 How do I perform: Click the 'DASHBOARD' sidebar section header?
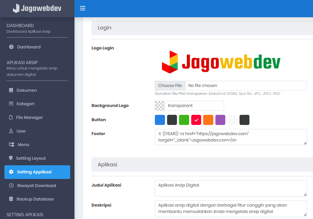tap(20, 26)
